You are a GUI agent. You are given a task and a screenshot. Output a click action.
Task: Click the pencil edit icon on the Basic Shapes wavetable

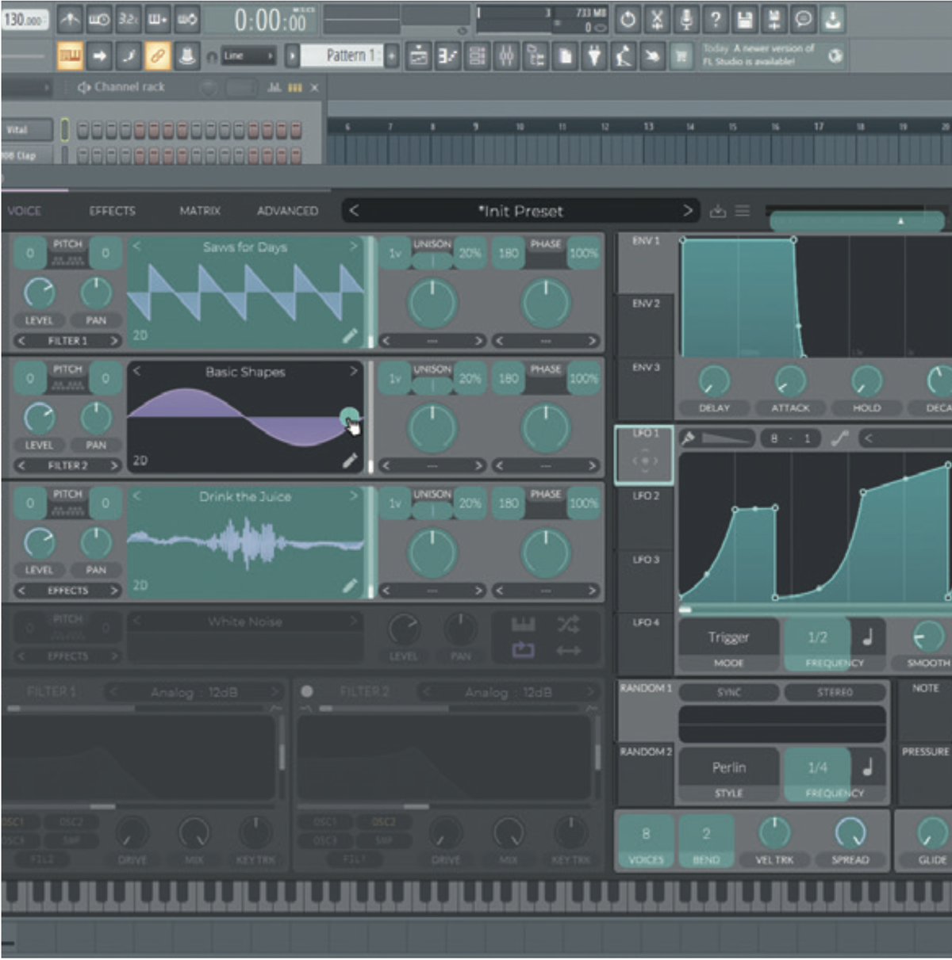click(x=350, y=462)
